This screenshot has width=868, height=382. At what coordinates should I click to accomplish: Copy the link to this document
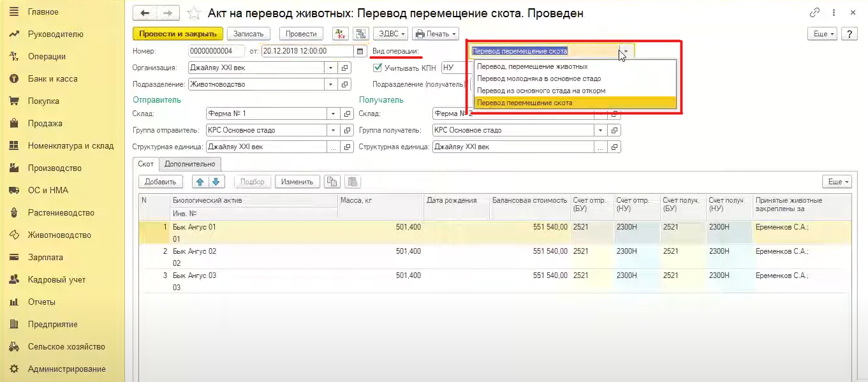click(814, 13)
